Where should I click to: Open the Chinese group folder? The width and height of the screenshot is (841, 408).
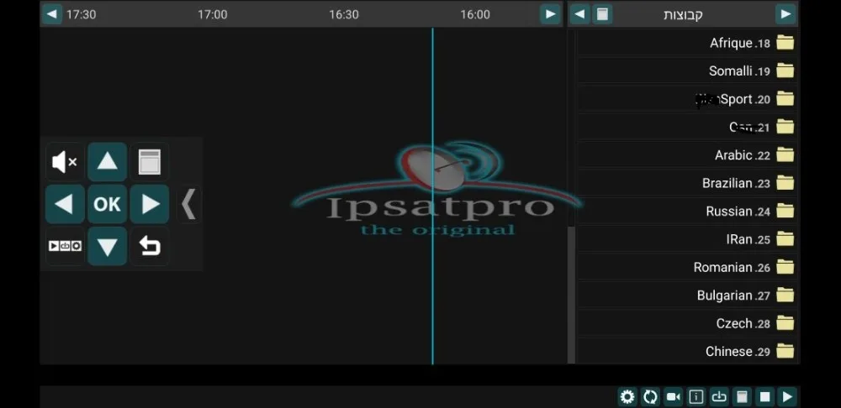686,352
